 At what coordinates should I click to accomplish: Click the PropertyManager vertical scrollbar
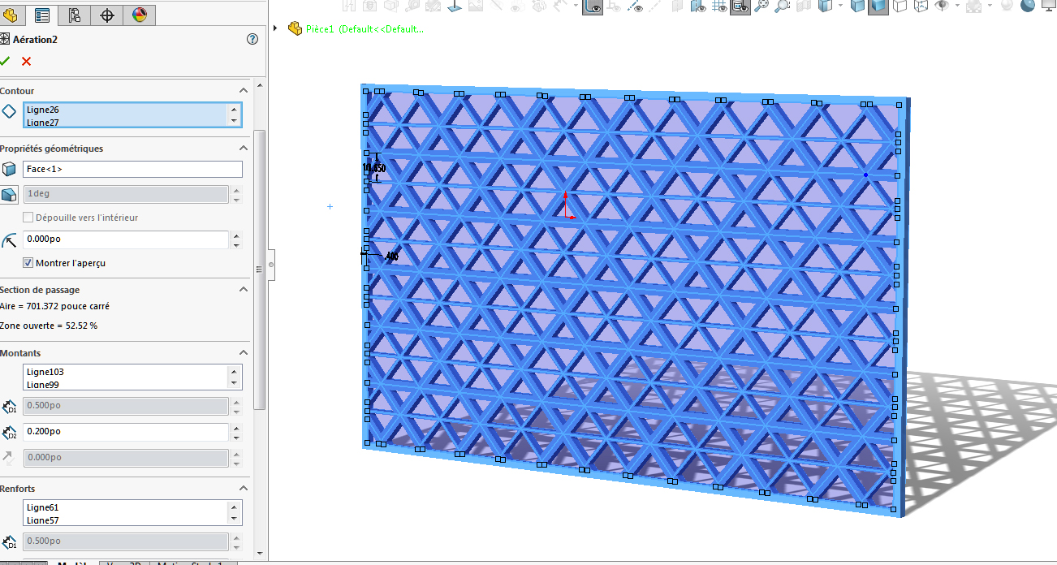[x=261, y=268]
